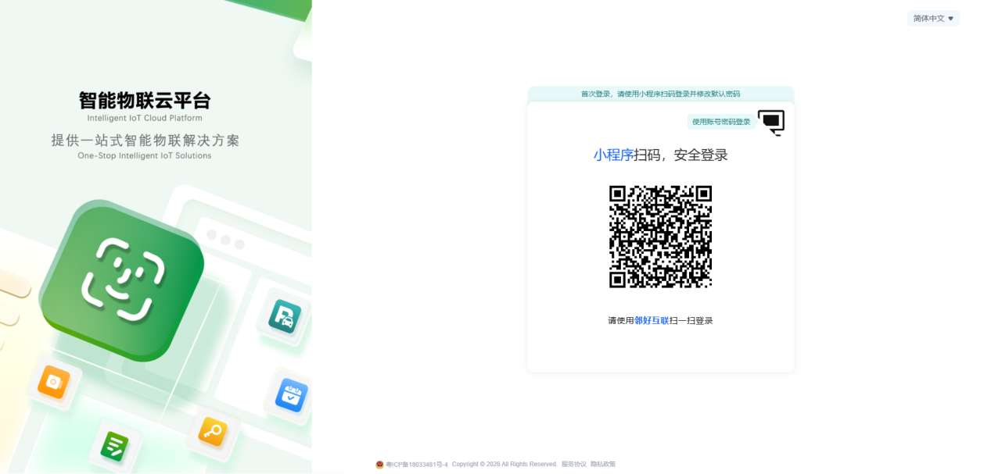
Task: Click the green face recognition icon
Action: pyautogui.click(x=122, y=280)
